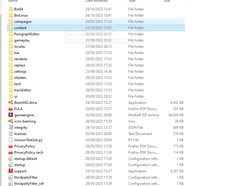Click the locales folder icon

coord(11,47)
